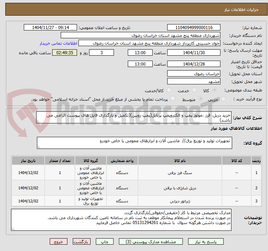Click the item name دریل شارژی یا برقی
Image resolution: width=268 pixels, height=251 pixels.
point(180,188)
